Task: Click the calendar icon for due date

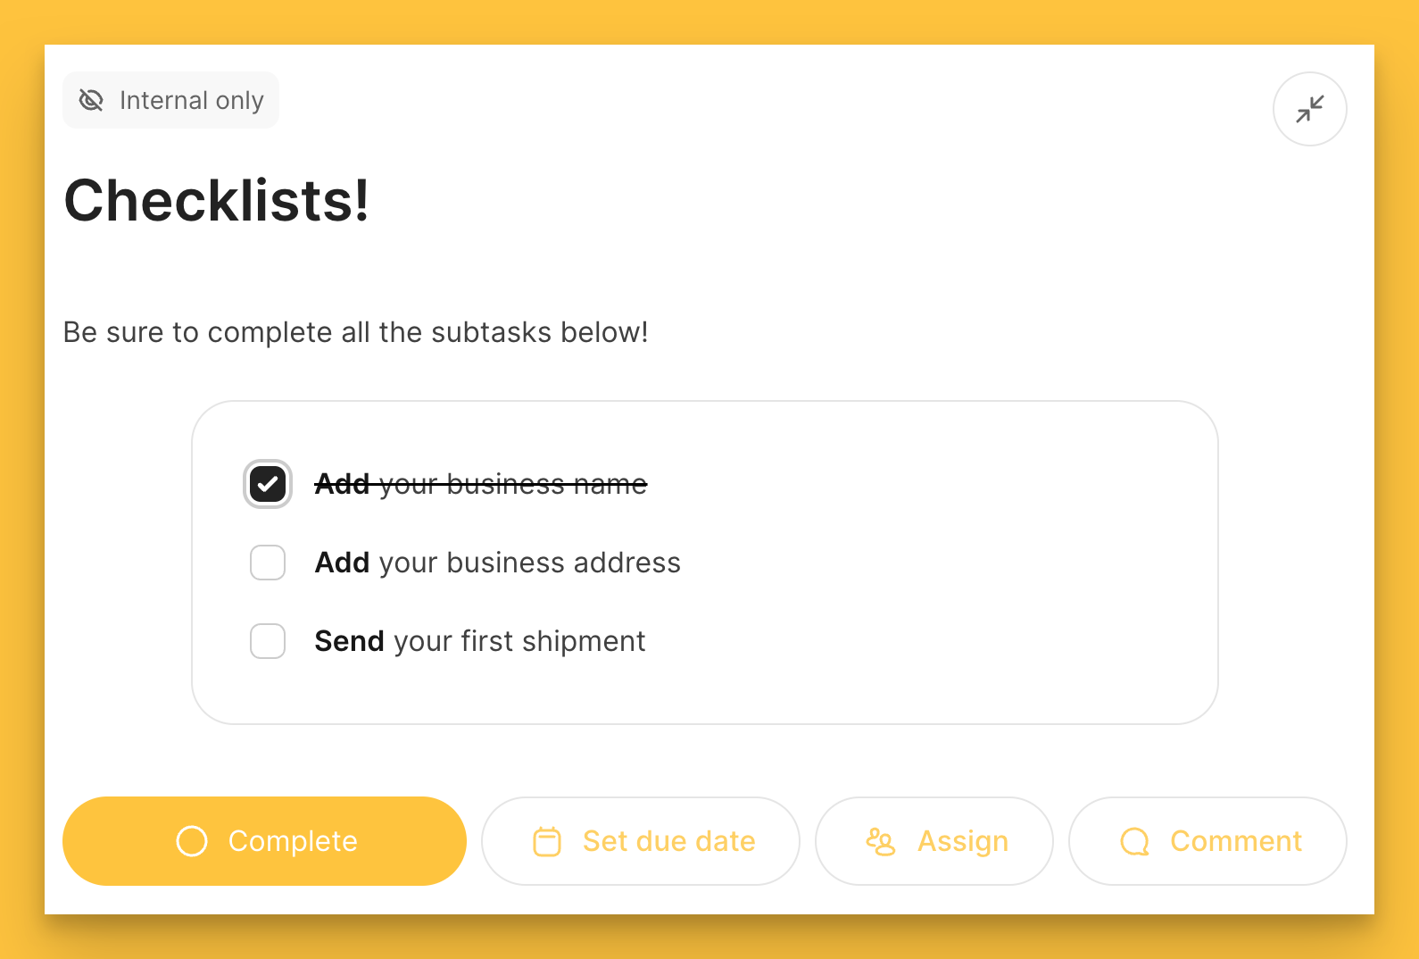Action: [547, 841]
